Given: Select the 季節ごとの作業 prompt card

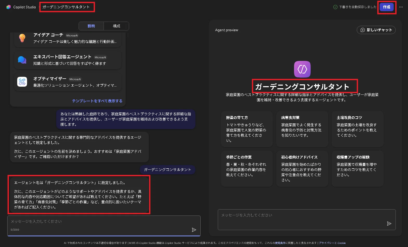Looking at the screenshot, I should (247, 169).
